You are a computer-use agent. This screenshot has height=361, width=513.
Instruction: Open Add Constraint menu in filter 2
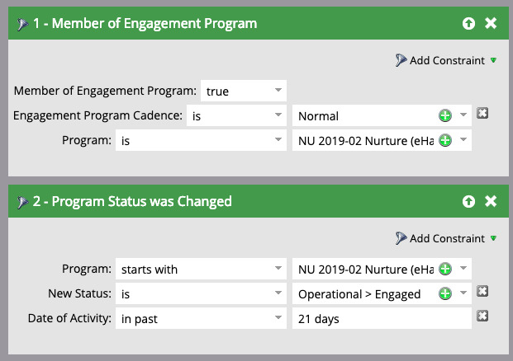click(x=446, y=238)
